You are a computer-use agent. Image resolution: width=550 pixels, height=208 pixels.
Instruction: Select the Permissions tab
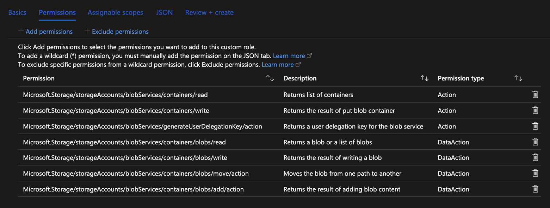point(57,12)
